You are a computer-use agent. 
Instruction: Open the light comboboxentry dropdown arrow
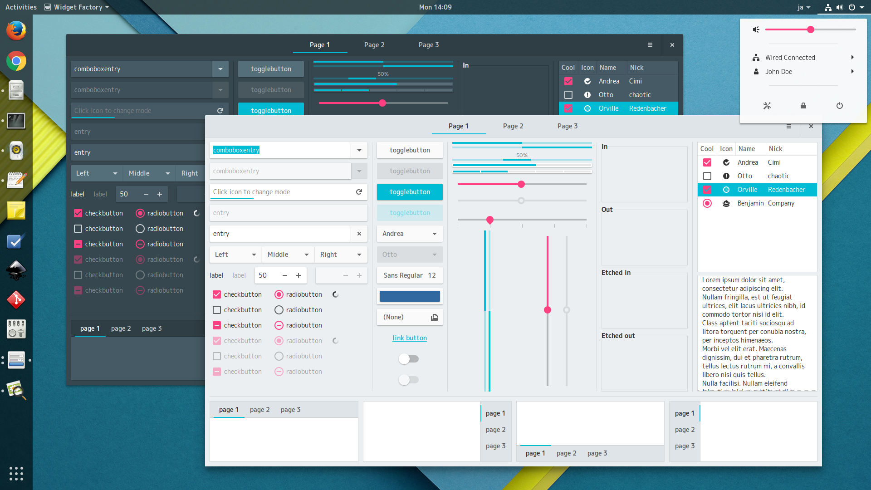coord(359,150)
